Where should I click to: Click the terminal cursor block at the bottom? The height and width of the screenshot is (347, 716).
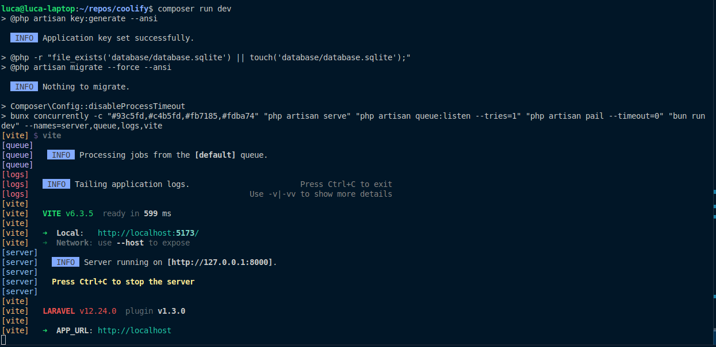point(3,340)
